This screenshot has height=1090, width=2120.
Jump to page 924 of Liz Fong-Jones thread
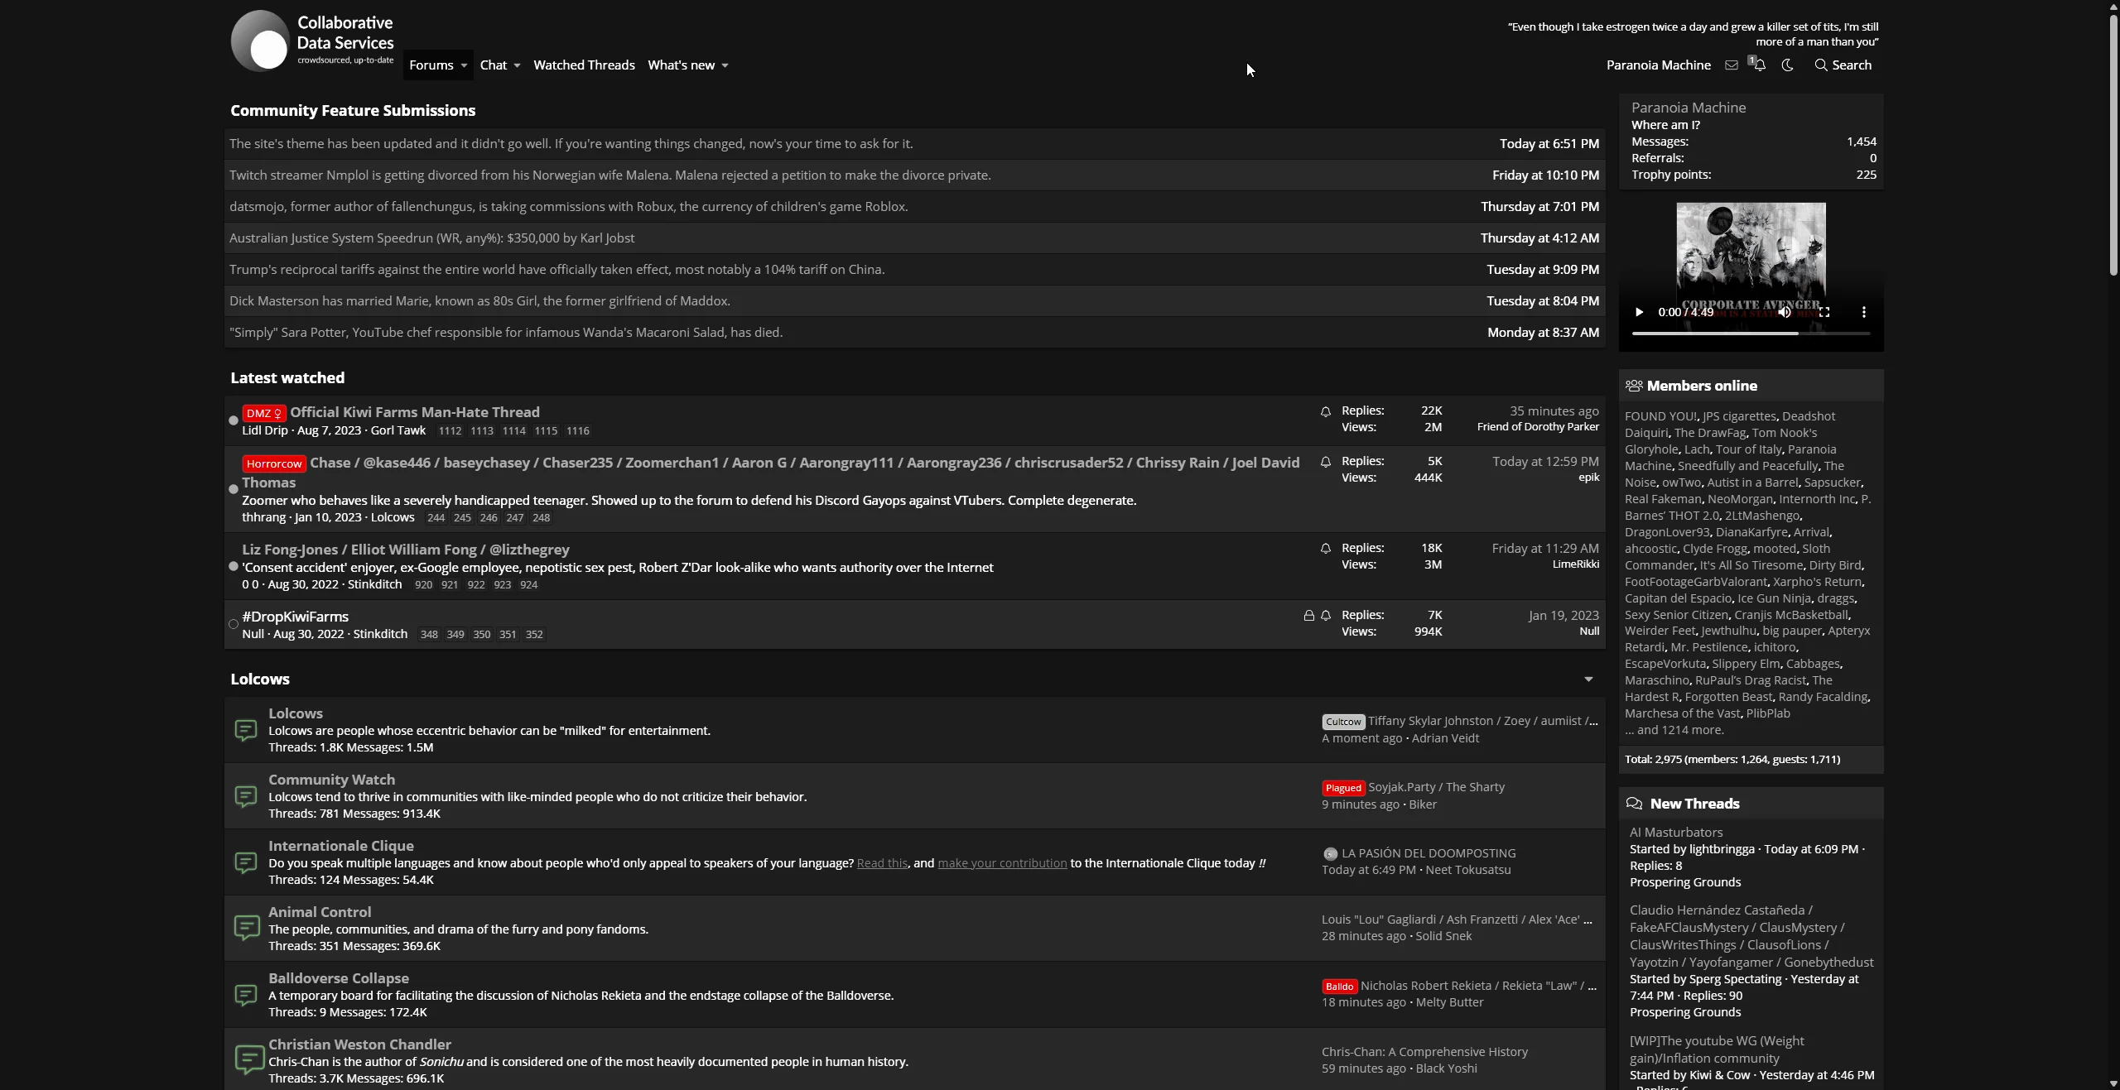pyautogui.click(x=528, y=585)
